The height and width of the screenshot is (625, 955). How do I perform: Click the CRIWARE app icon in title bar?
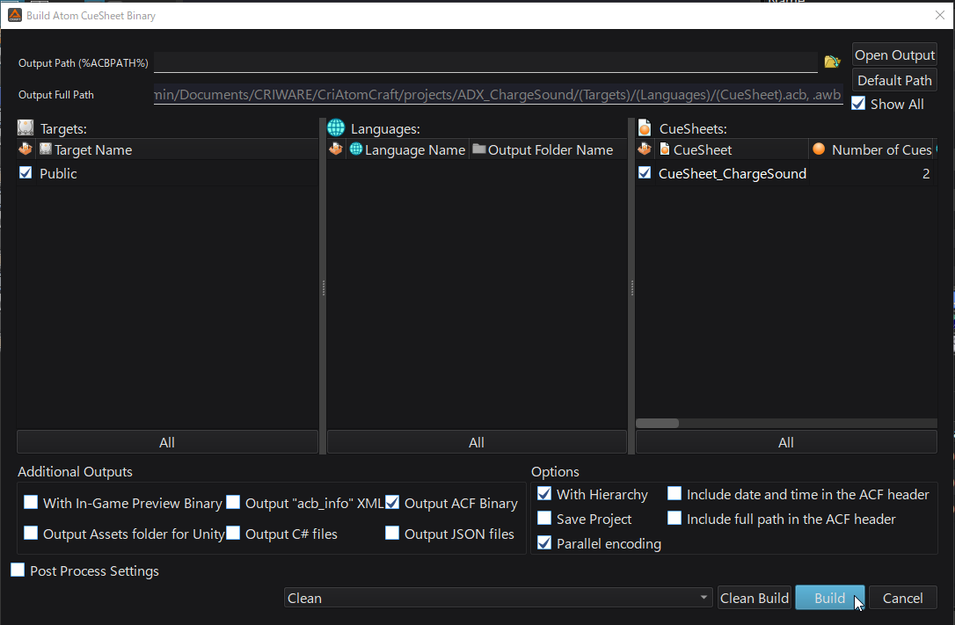(x=15, y=15)
